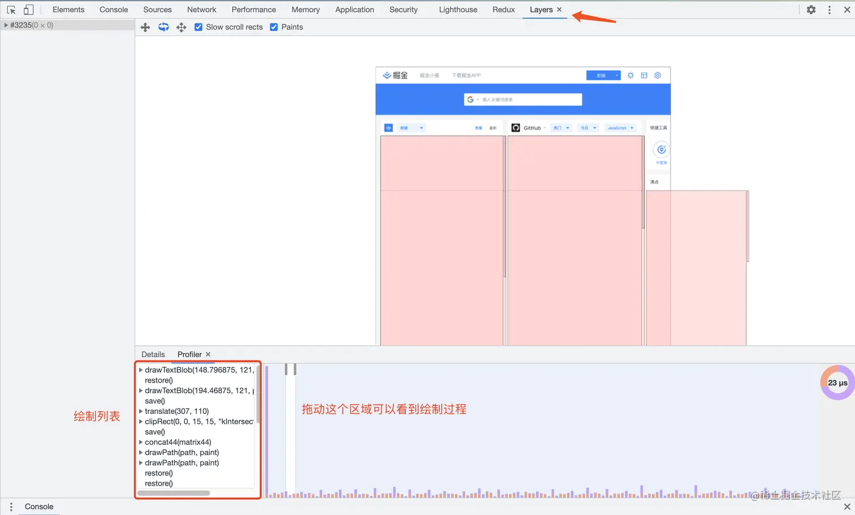Open the Lighthouse tab

458,10
